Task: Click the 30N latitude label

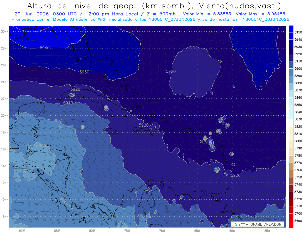Action: coord(4,32)
